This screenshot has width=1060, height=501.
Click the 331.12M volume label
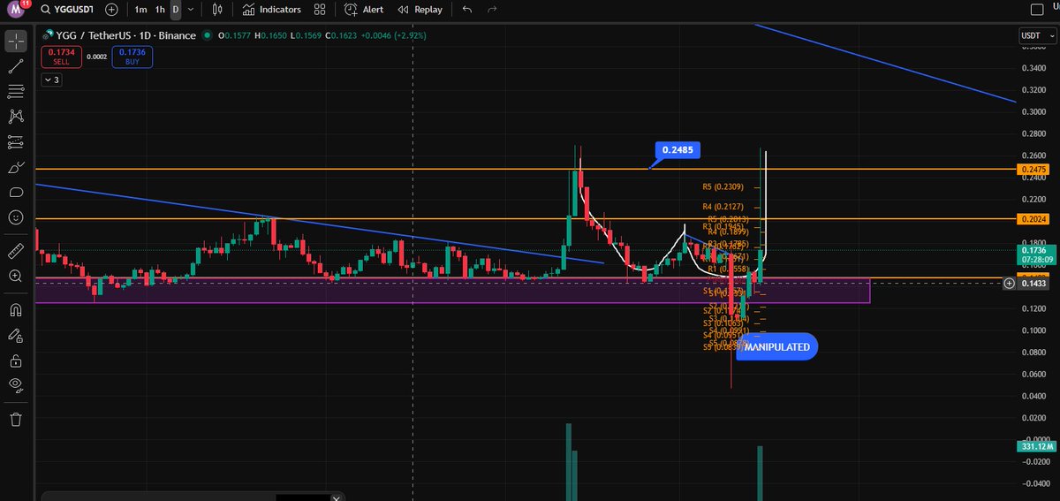(x=1036, y=447)
